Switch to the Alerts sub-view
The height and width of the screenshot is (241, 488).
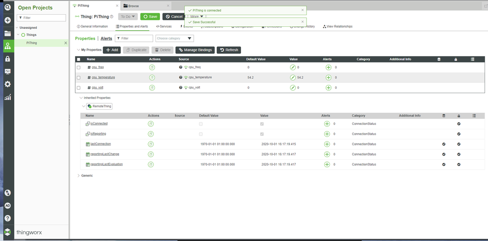coord(106,39)
